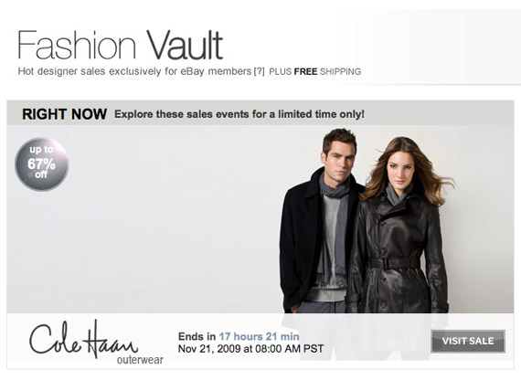Click the RIGHT NOW heading
This screenshot has width=521, height=380.
pos(65,114)
